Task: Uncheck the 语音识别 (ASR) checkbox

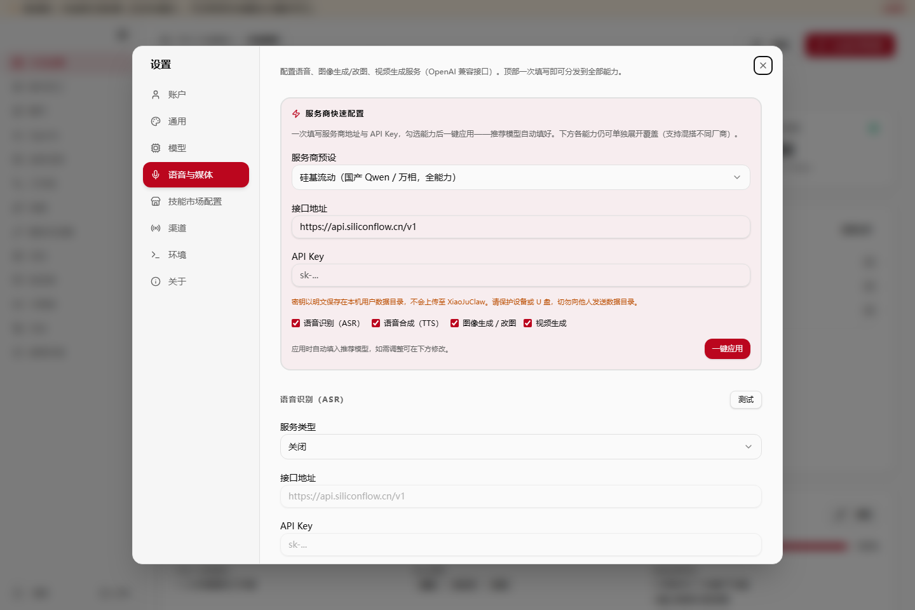Action: [x=295, y=323]
